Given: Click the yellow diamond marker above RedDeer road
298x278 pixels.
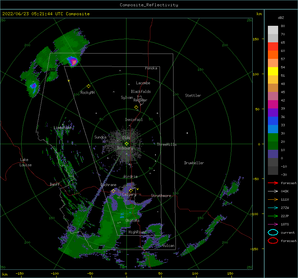Looking at the screenshot, I should pos(136,107).
